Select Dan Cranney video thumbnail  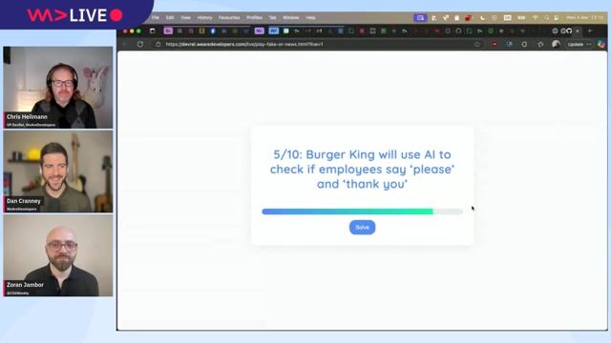coord(58,171)
